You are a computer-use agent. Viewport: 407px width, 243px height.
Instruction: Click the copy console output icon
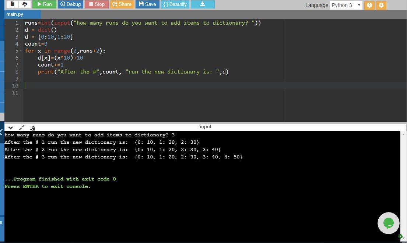point(33,128)
